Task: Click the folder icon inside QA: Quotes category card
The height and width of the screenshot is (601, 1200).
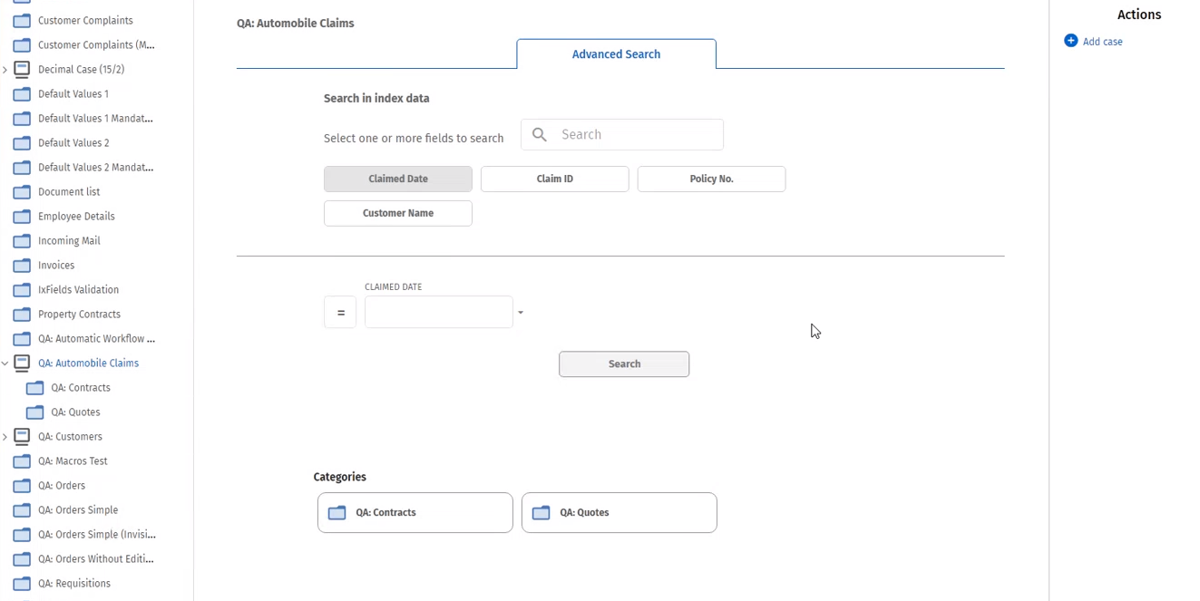Action: [541, 513]
